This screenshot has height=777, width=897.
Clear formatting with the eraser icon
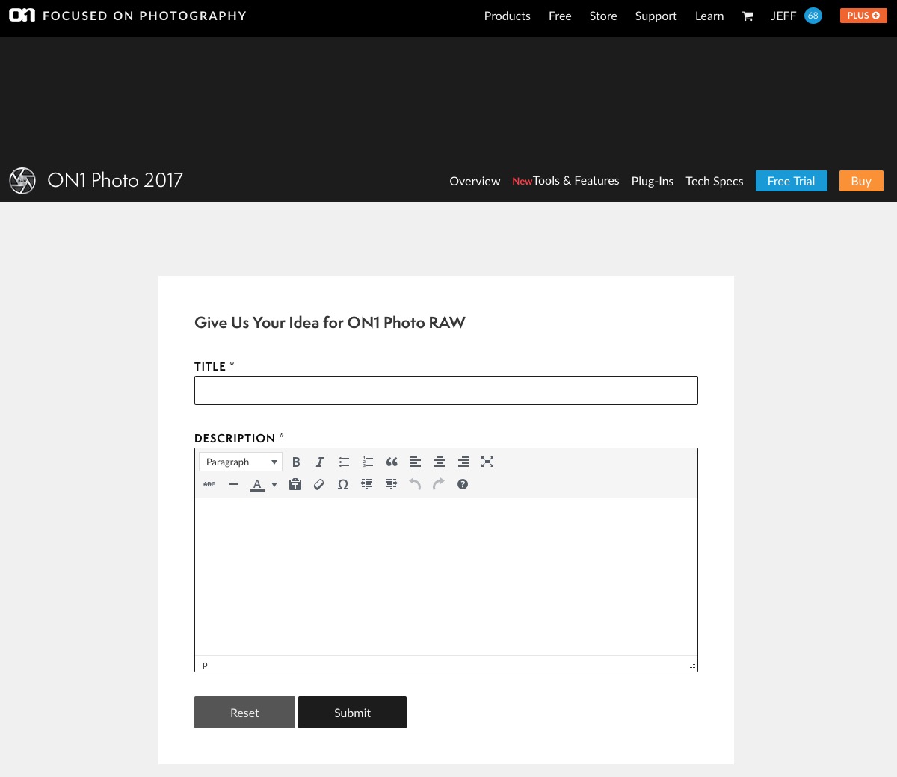[x=319, y=485]
